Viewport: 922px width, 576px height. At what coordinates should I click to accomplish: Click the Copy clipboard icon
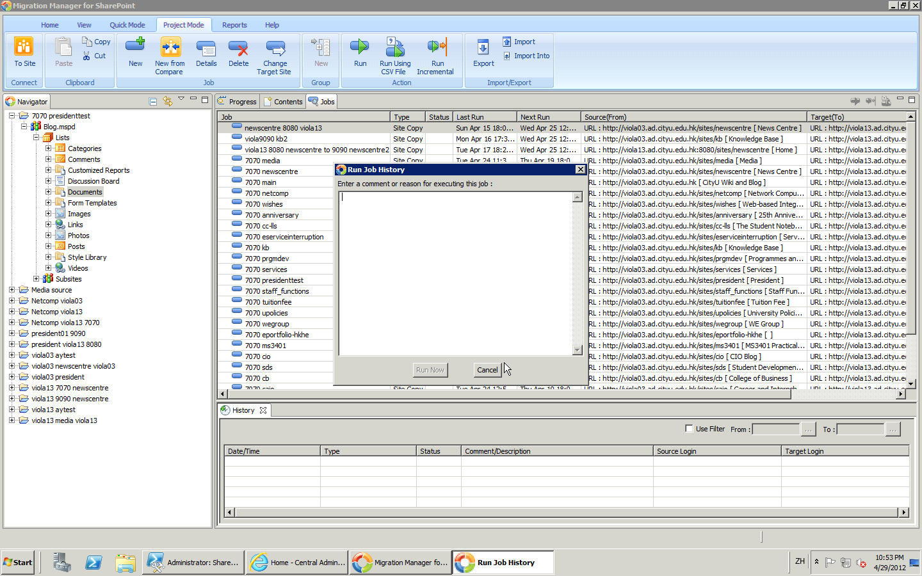coord(87,41)
